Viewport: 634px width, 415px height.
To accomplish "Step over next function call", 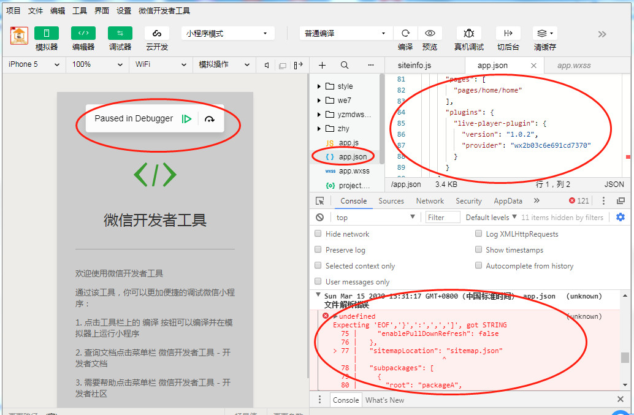I will tap(210, 119).
